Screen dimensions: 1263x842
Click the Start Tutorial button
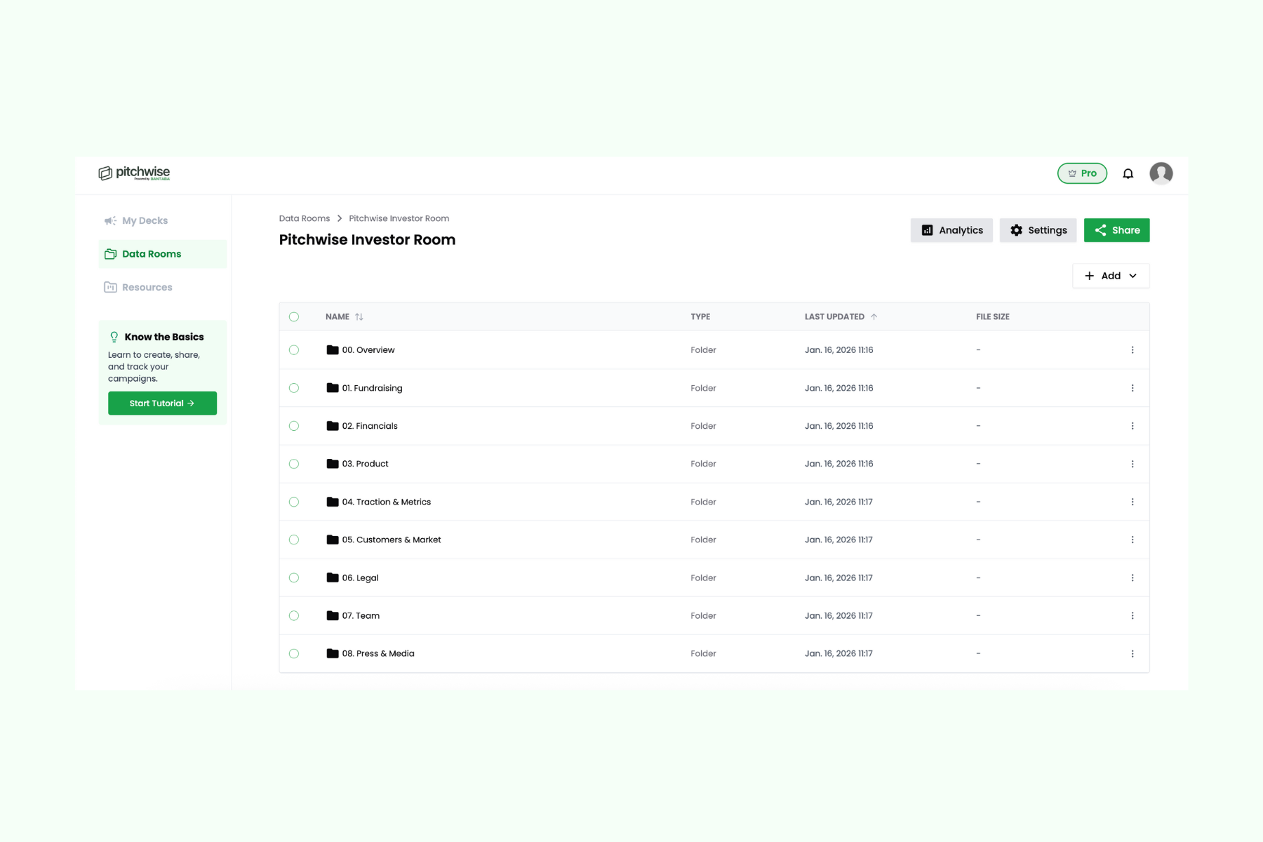coord(162,403)
